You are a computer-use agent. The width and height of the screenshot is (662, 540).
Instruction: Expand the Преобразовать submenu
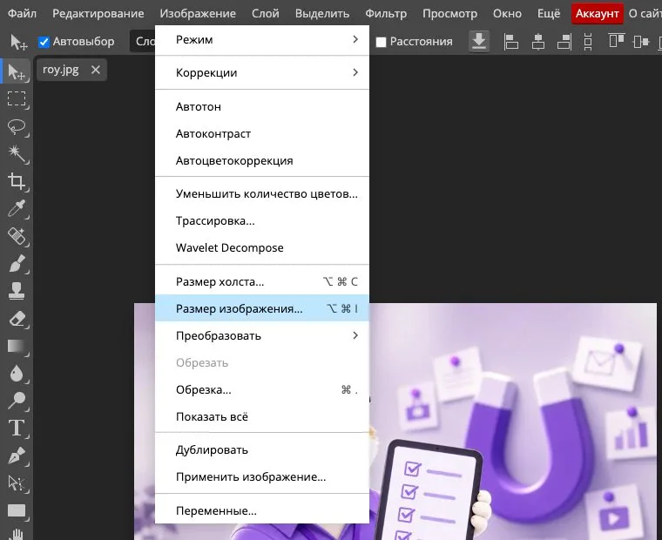click(262, 335)
